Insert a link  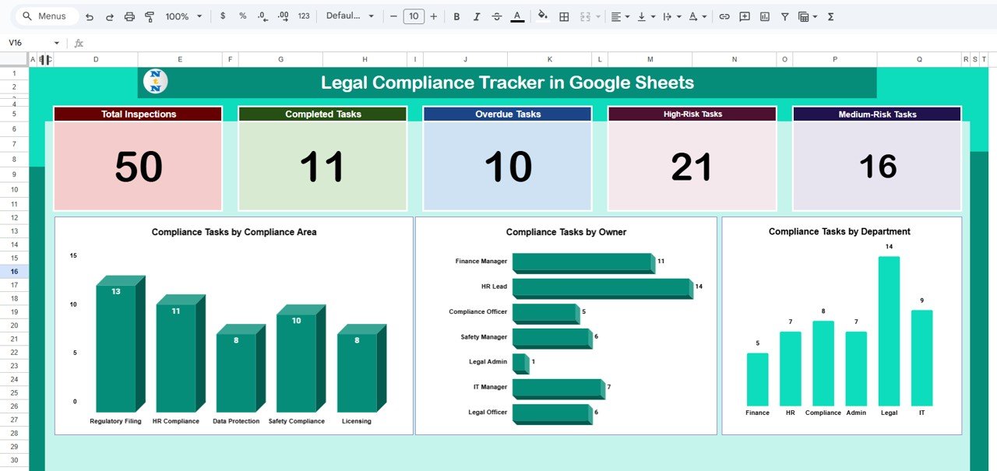(x=724, y=16)
